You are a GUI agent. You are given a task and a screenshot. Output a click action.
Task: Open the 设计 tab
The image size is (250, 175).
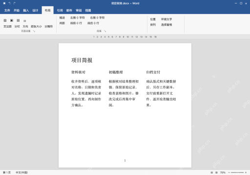pos(35,11)
